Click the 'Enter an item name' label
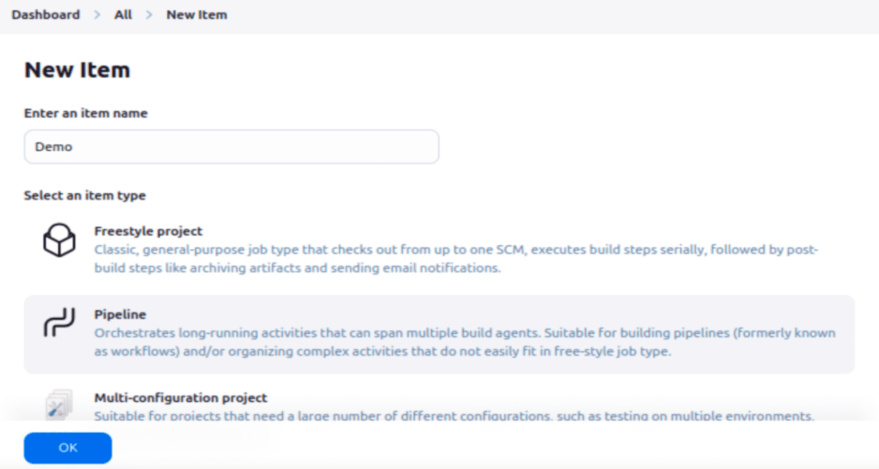879x469 pixels. tap(86, 113)
